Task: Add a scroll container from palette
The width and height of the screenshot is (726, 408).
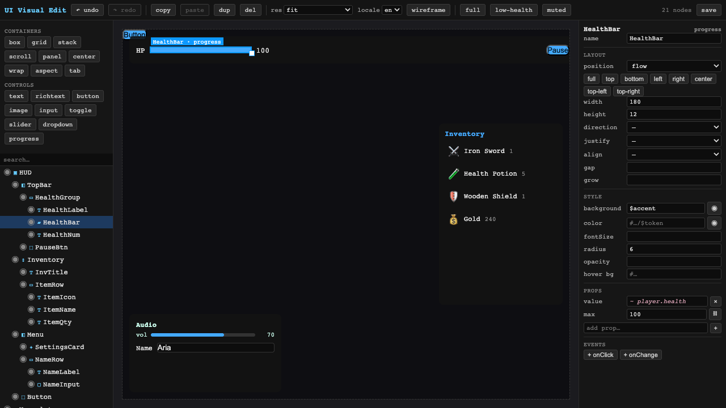Action: [20, 57]
